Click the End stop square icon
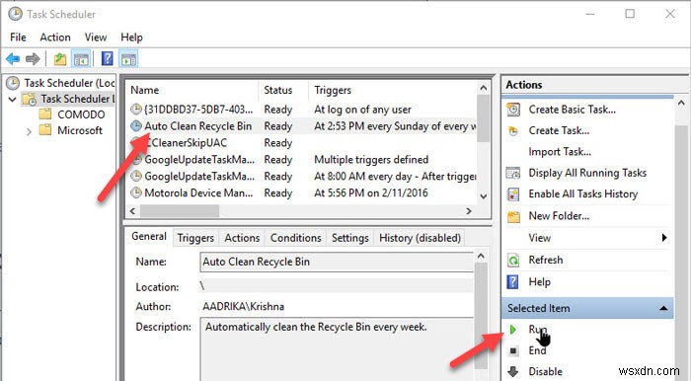Viewport: 691px width, 381px height. click(x=513, y=350)
